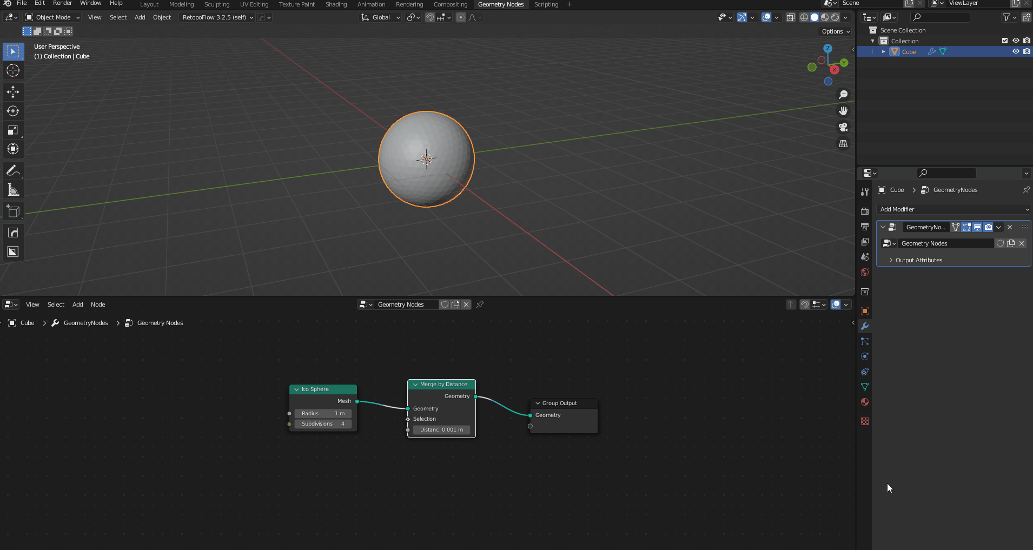Uncheck the Collection checkbox in the outliner
The width and height of the screenshot is (1033, 550).
(x=1004, y=41)
